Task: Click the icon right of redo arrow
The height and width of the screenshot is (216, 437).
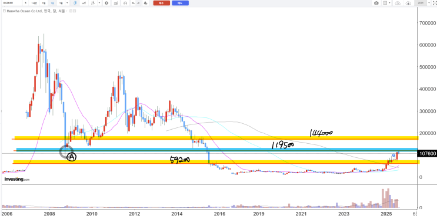Action: point(145,3)
